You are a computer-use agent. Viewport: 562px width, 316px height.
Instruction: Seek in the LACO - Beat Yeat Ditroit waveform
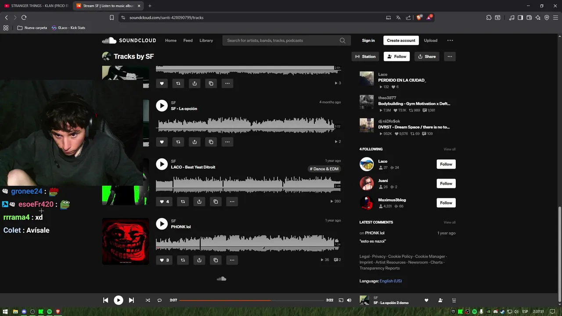(x=248, y=183)
